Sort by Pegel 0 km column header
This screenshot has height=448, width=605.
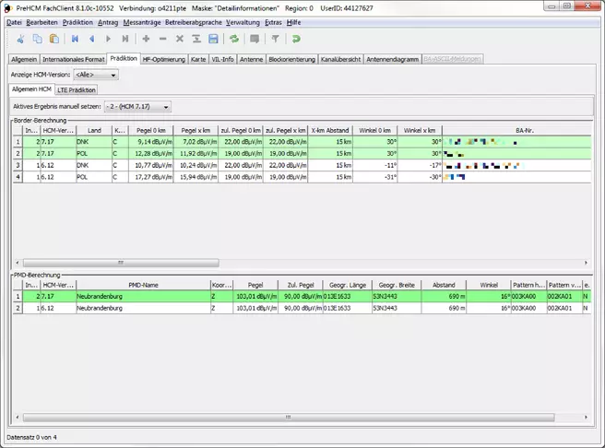(151, 130)
